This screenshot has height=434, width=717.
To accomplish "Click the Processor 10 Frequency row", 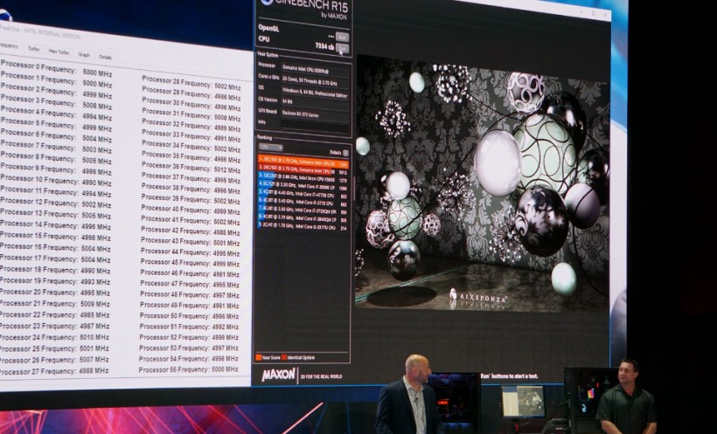I will click(x=56, y=181).
